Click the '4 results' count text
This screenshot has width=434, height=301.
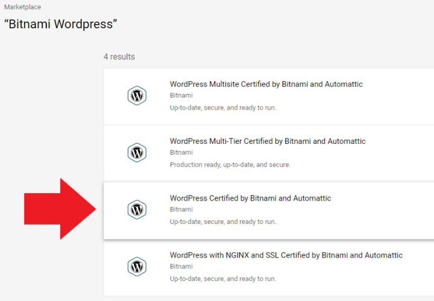(x=119, y=57)
